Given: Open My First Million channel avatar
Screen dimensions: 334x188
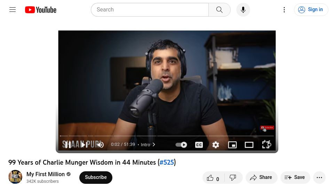Looking at the screenshot, I should 15,177.
